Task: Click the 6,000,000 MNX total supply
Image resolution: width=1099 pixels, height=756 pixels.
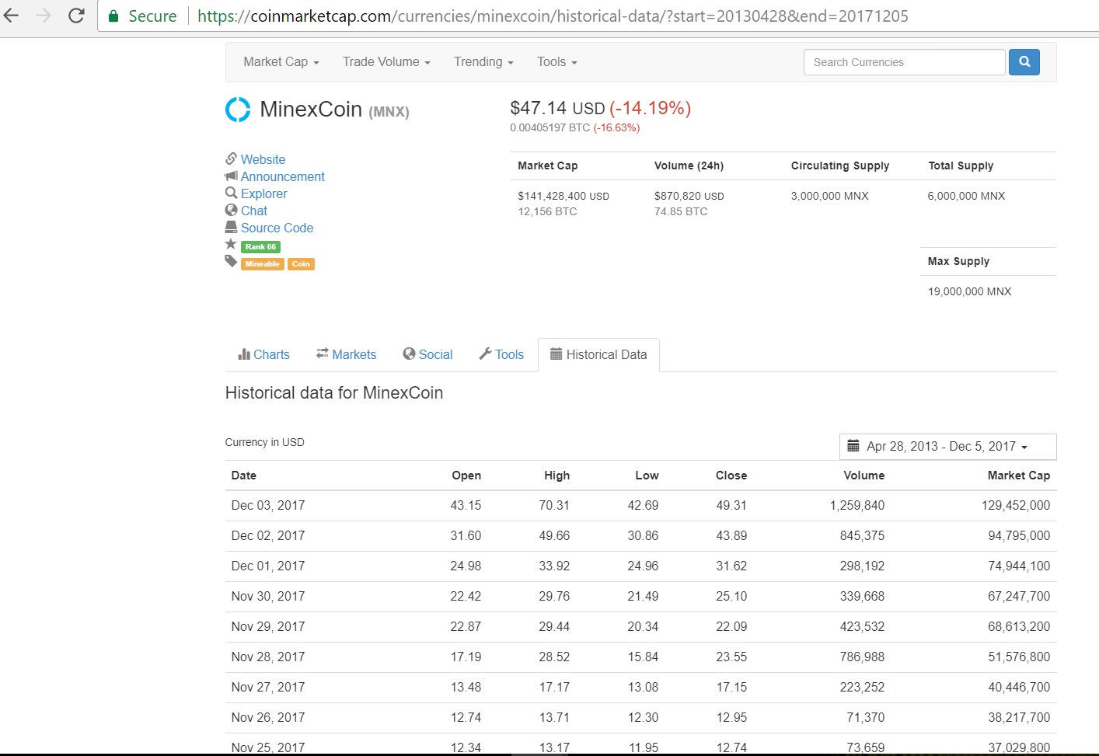Action: pos(966,196)
